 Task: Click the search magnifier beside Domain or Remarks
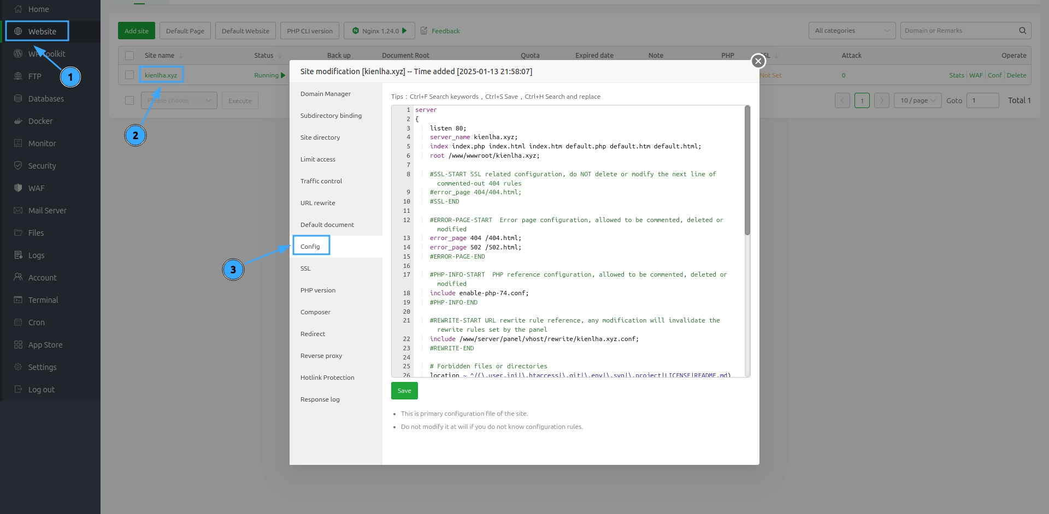(x=1022, y=31)
